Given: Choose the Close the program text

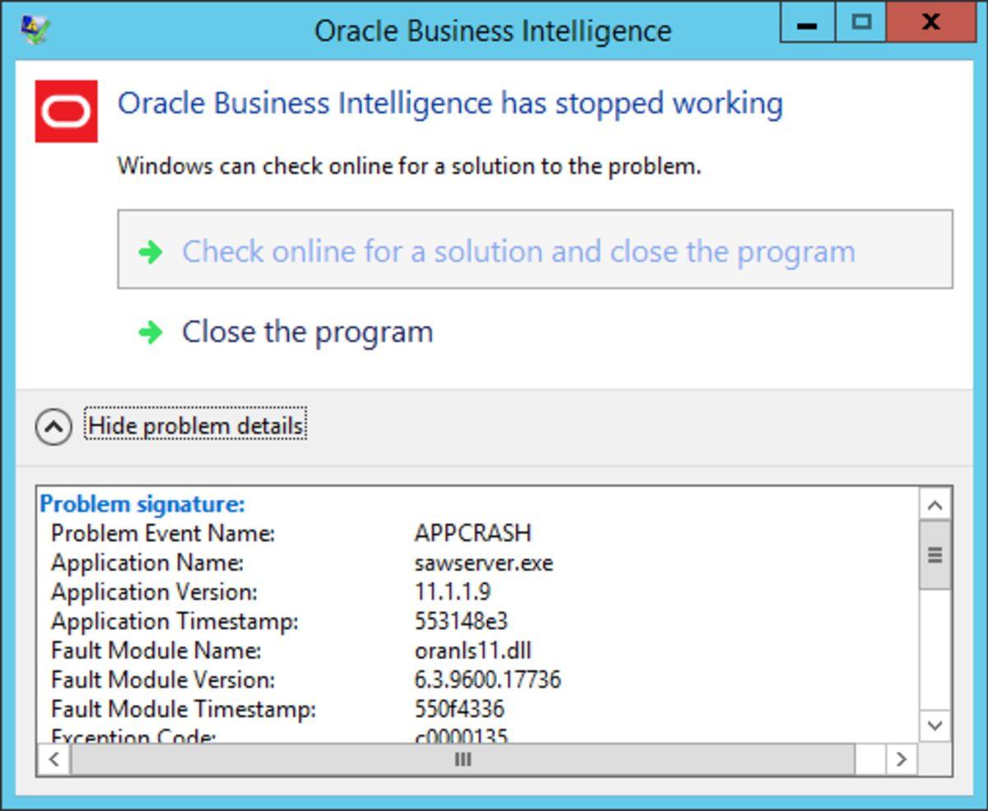Looking at the screenshot, I should [x=307, y=332].
